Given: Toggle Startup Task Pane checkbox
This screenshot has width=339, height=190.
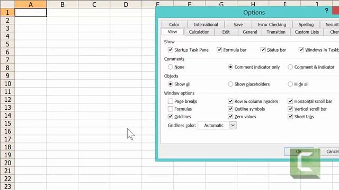Looking at the screenshot, I should 171,50.
